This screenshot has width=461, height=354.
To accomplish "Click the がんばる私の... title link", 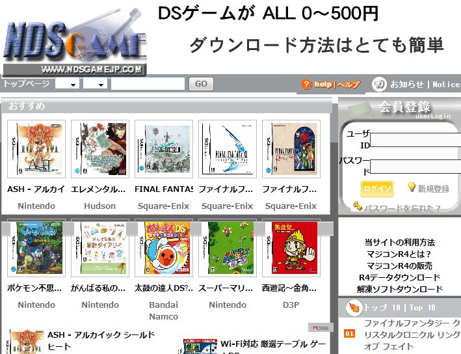I will point(98,288).
